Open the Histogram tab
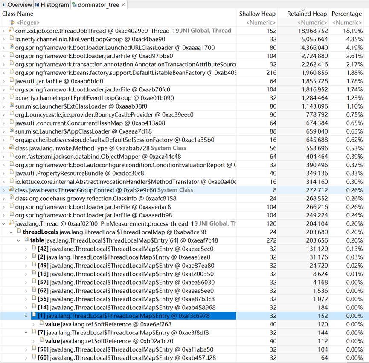This screenshot has height=363, width=369. pyautogui.click(x=52, y=5)
